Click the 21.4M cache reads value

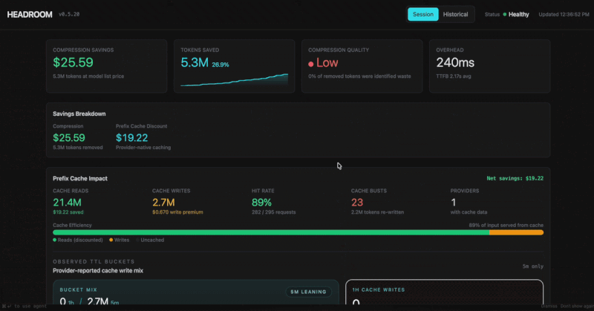click(x=67, y=203)
